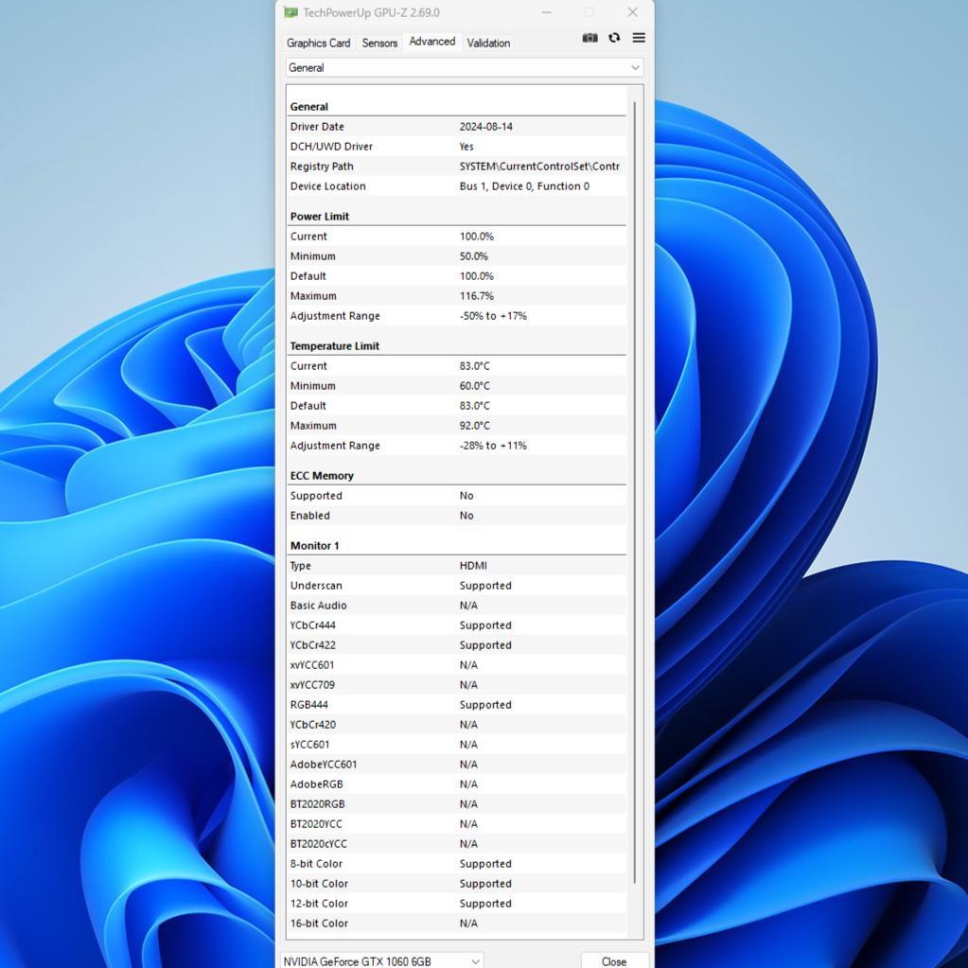The height and width of the screenshot is (968, 968).
Task: Select the AdobeRGB row
Action: tap(457, 784)
